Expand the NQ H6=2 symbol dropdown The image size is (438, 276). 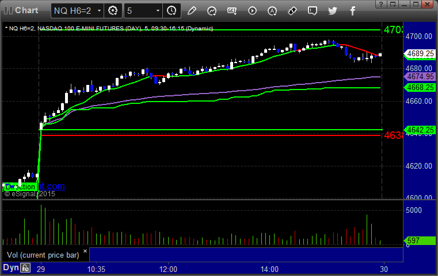pos(99,11)
